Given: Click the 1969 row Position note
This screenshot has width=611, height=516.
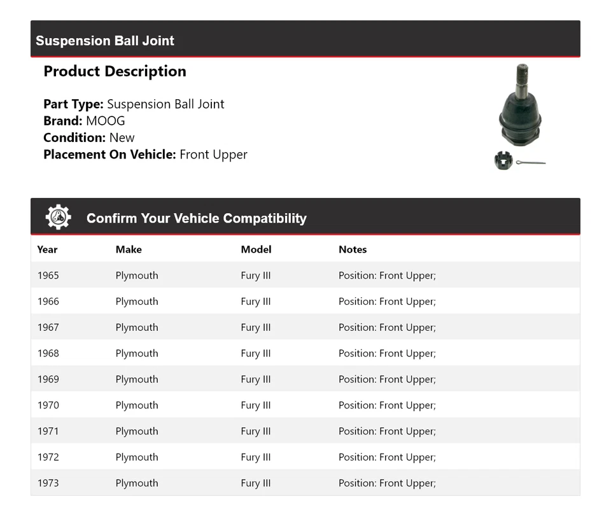Looking at the screenshot, I should 387,379.
